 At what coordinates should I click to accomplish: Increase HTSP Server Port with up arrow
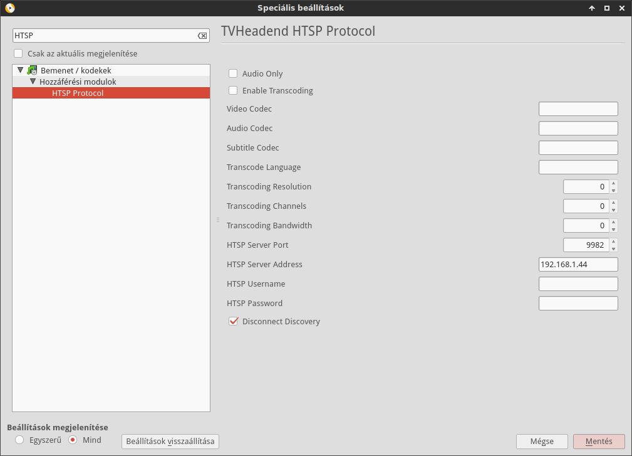click(x=613, y=241)
